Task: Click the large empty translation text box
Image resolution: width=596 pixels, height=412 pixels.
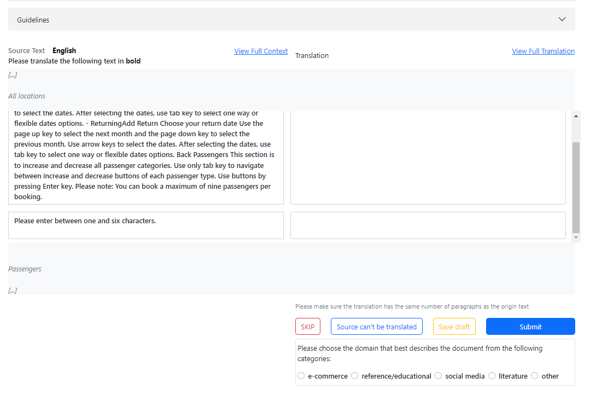Action: point(428,157)
